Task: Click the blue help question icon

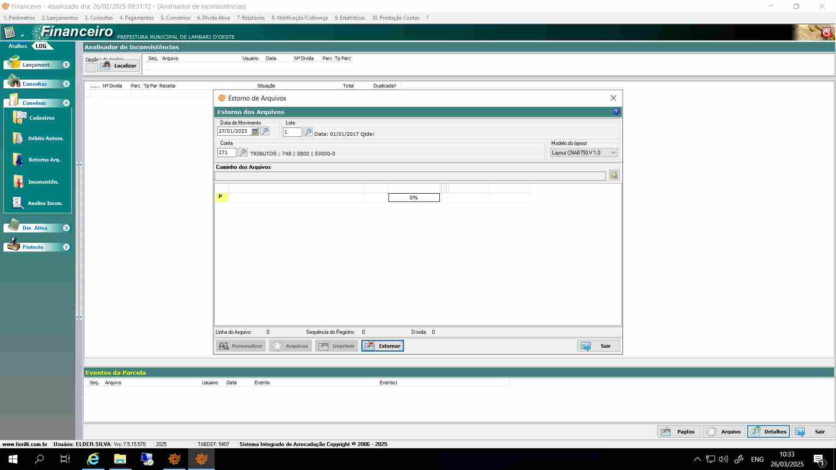Action: coord(616,111)
